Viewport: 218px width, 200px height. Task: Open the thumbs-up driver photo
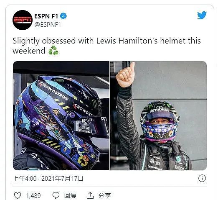pos(159,115)
